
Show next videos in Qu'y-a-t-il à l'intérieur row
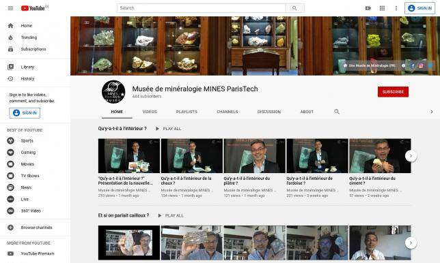411,155
